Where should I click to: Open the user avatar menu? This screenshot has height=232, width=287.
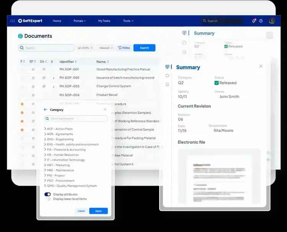pyautogui.click(x=272, y=21)
